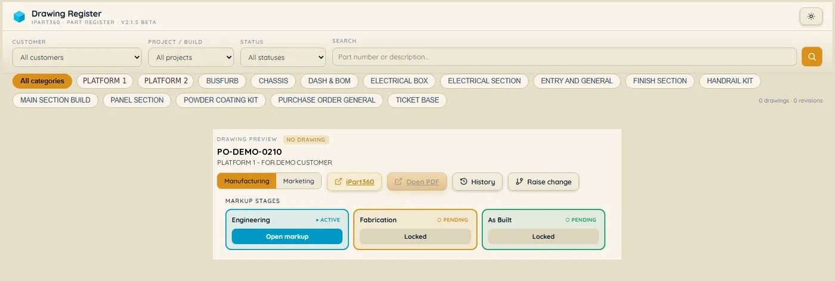
Task: Switch to Marketing view
Action: [x=299, y=181]
